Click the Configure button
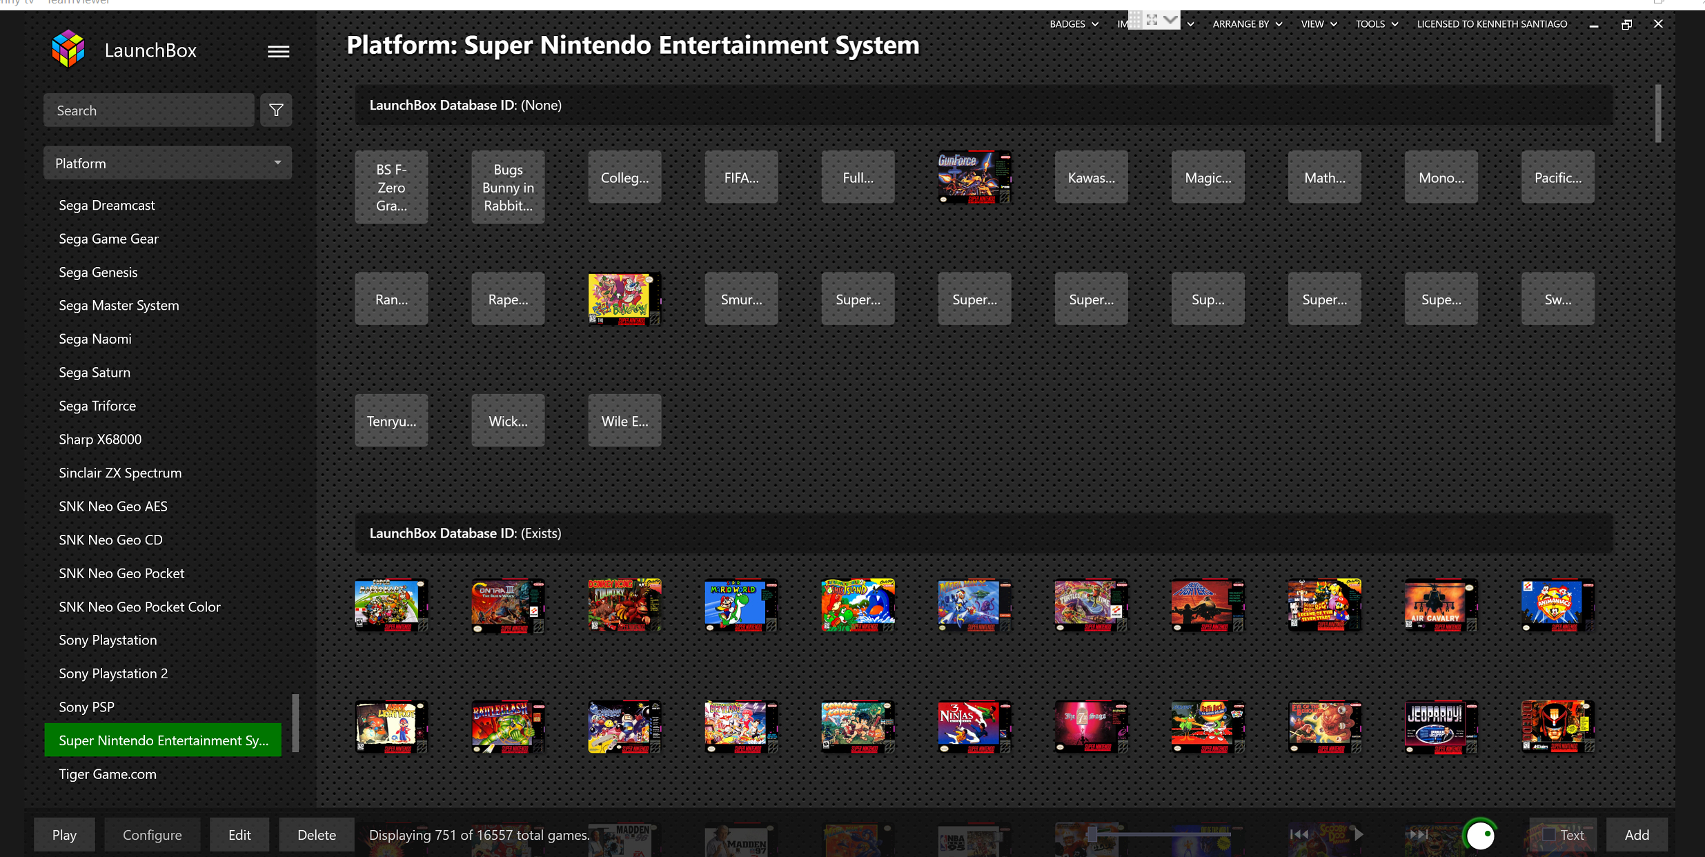Image resolution: width=1705 pixels, height=857 pixels. tap(152, 835)
